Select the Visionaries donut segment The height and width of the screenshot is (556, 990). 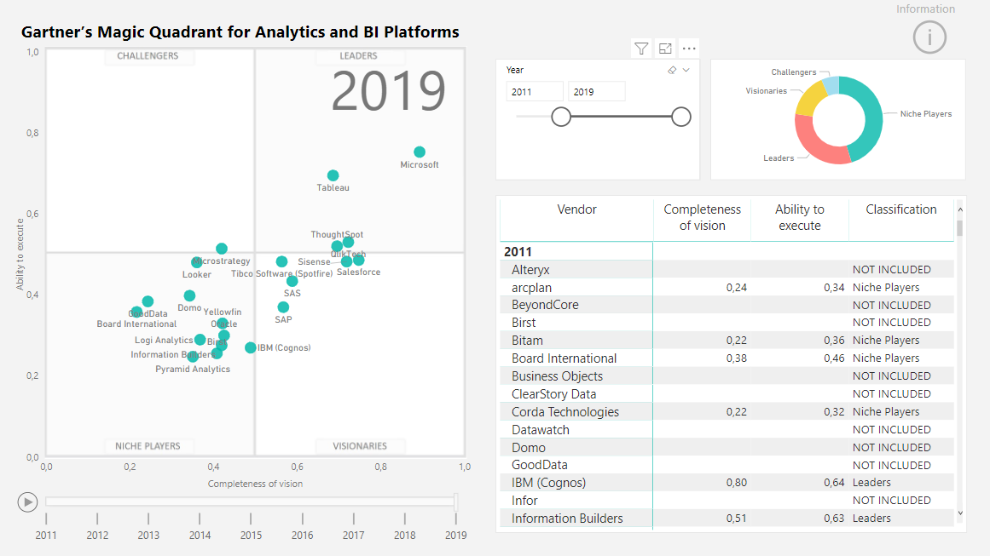[x=810, y=99]
